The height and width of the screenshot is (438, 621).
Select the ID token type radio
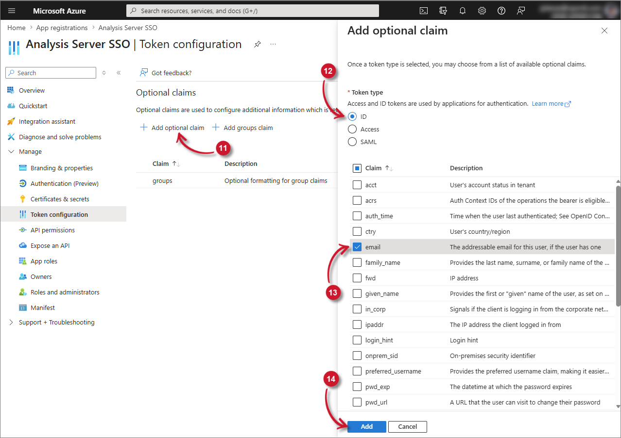[x=352, y=116]
